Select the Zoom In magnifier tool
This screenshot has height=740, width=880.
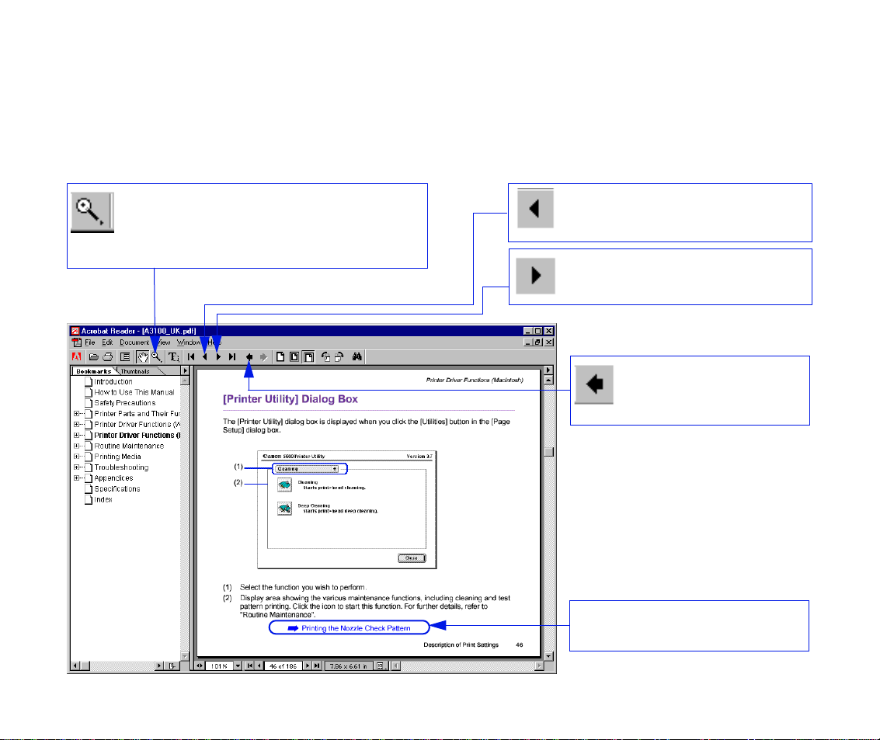(157, 357)
